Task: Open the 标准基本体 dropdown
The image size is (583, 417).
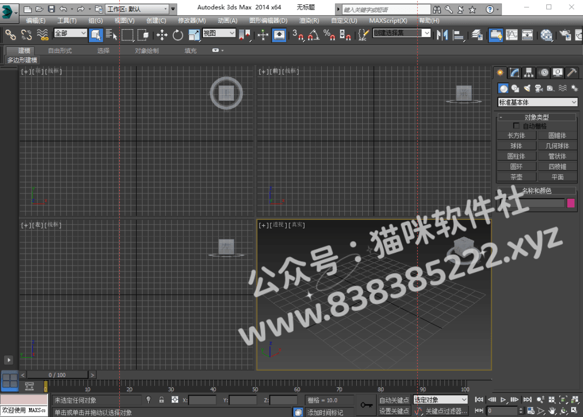Action: (x=537, y=102)
